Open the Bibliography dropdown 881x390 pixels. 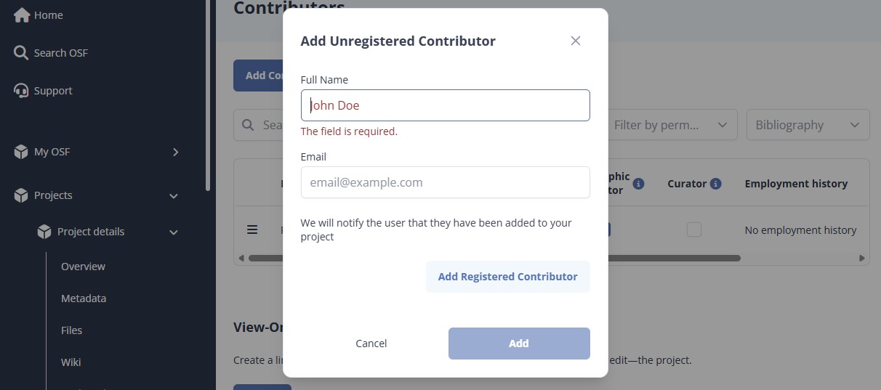tap(808, 125)
